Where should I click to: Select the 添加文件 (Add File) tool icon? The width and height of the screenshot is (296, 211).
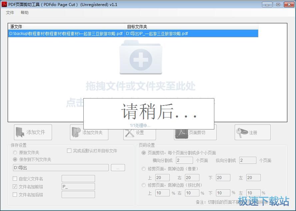pos(19,132)
